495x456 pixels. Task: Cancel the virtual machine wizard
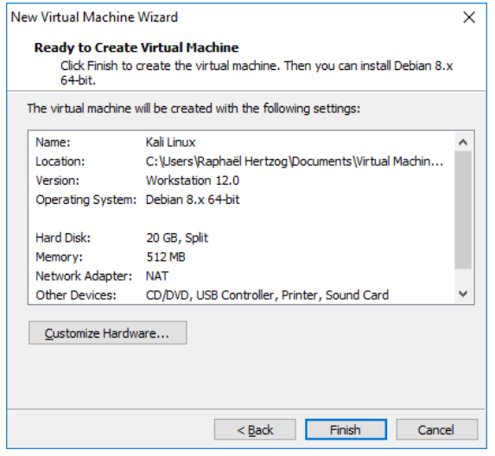[x=436, y=429]
